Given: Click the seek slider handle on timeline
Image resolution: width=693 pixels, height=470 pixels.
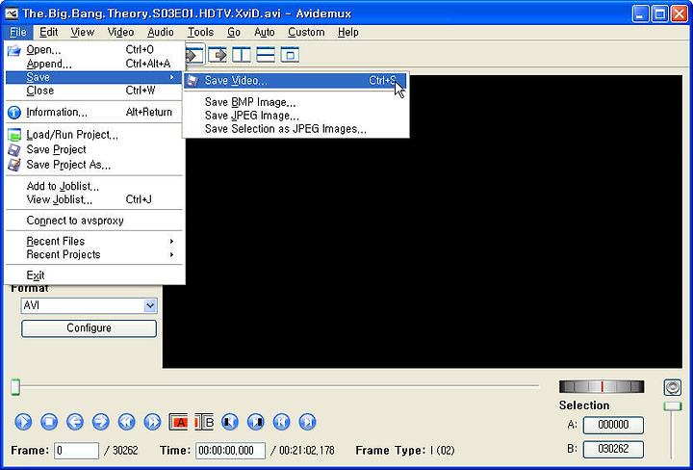Looking at the screenshot, I should click(15, 387).
